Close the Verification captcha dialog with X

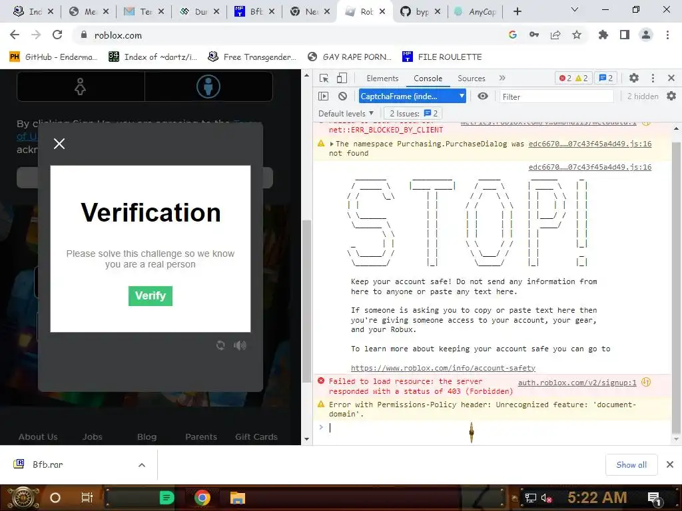click(x=59, y=144)
